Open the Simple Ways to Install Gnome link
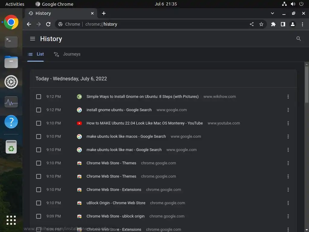309x232 pixels. pyautogui.click(x=142, y=97)
